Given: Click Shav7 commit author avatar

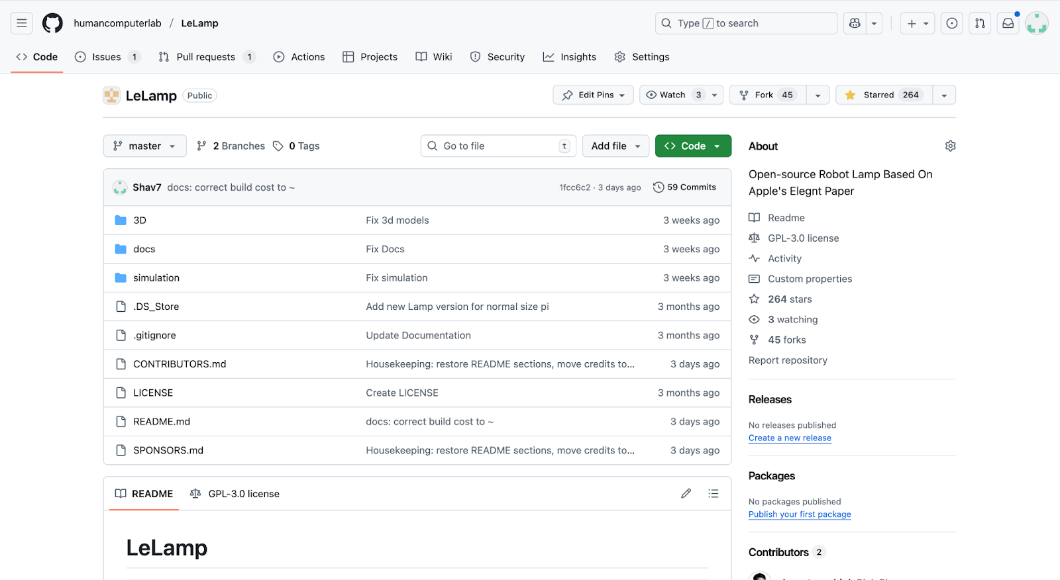Looking at the screenshot, I should (x=120, y=187).
